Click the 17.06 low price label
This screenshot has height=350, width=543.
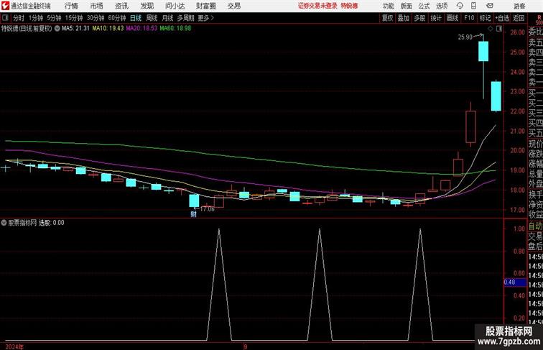point(207,209)
